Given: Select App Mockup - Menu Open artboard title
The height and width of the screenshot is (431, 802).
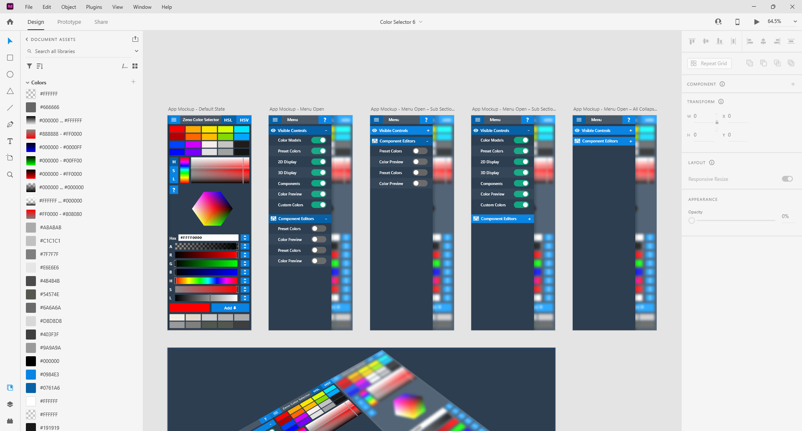Looking at the screenshot, I should pyautogui.click(x=297, y=109).
